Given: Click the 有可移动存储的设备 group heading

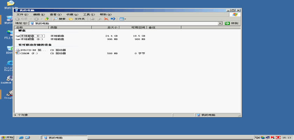Looking at the screenshot, I should tap(35, 45).
